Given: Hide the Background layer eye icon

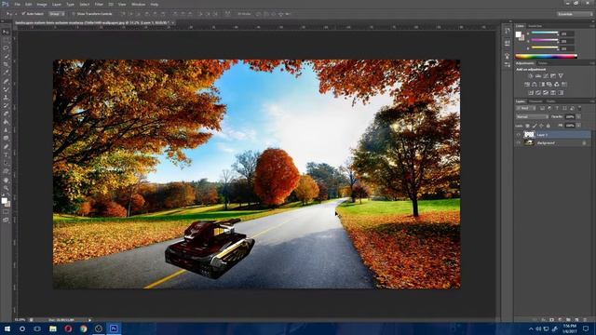Looking at the screenshot, I should [518, 142].
